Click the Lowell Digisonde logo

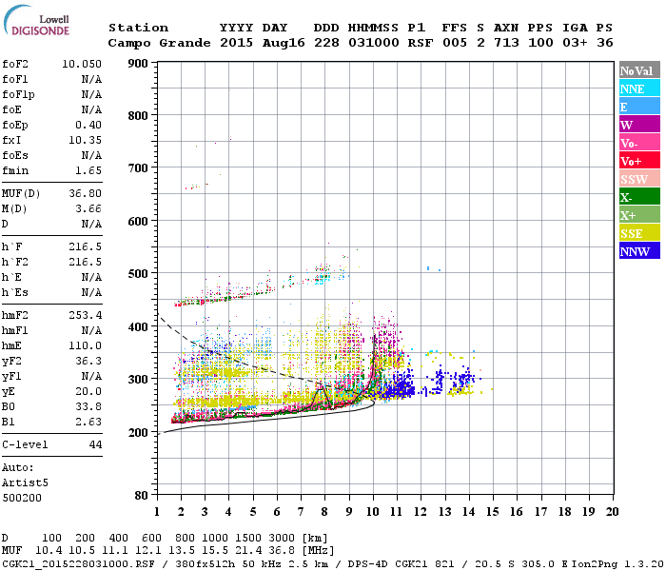[x=36, y=21]
